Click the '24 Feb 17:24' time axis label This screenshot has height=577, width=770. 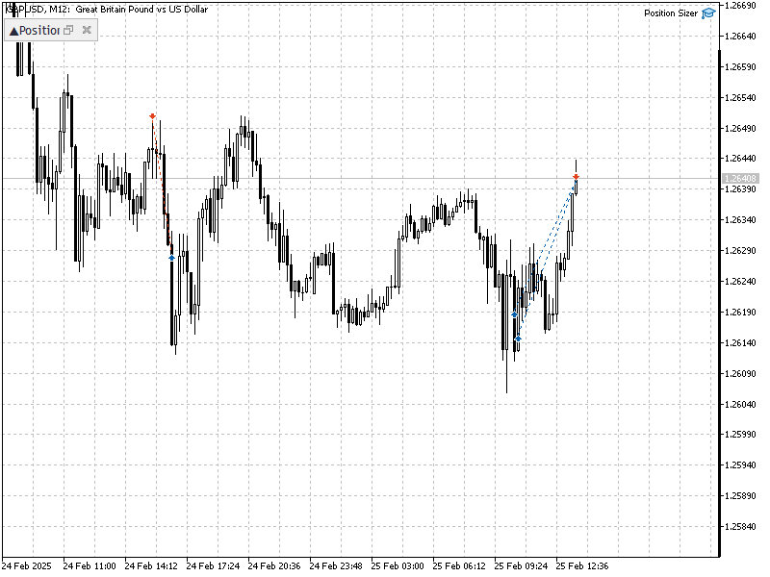coord(213,565)
